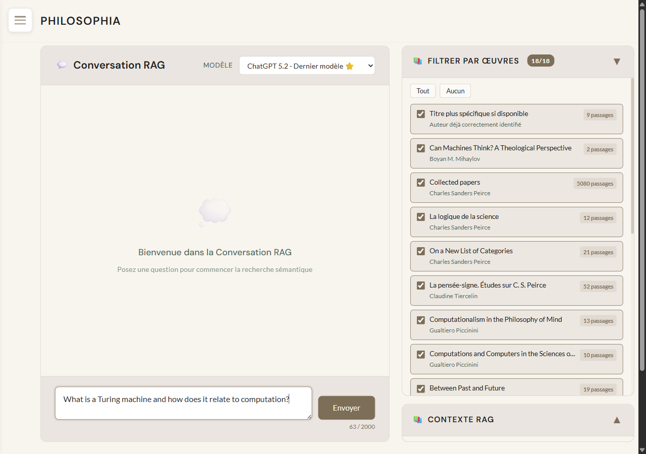Click the Envoyer send button
The image size is (646, 454).
click(x=346, y=408)
